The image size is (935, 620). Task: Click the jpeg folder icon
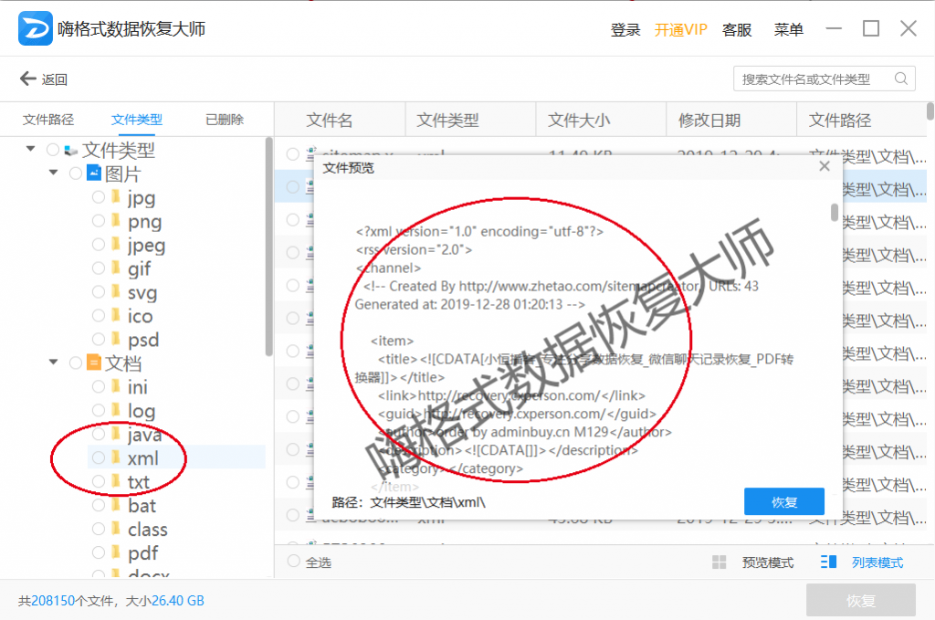(x=116, y=245)
